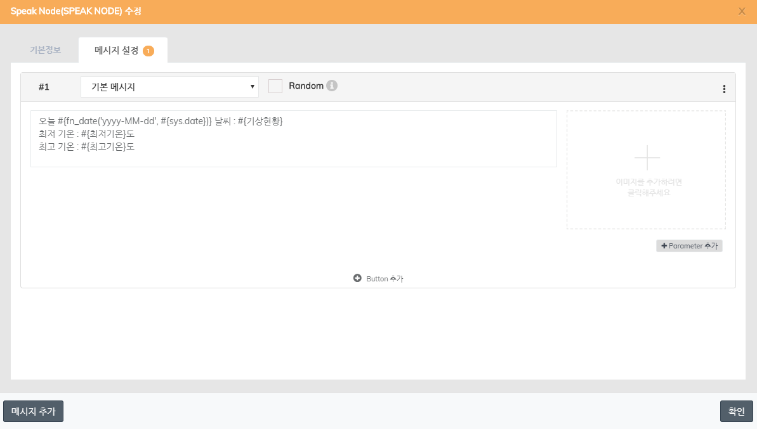Click the plus icon in the image area
This screenshot has height=429, width=757.
pos(647,157)
